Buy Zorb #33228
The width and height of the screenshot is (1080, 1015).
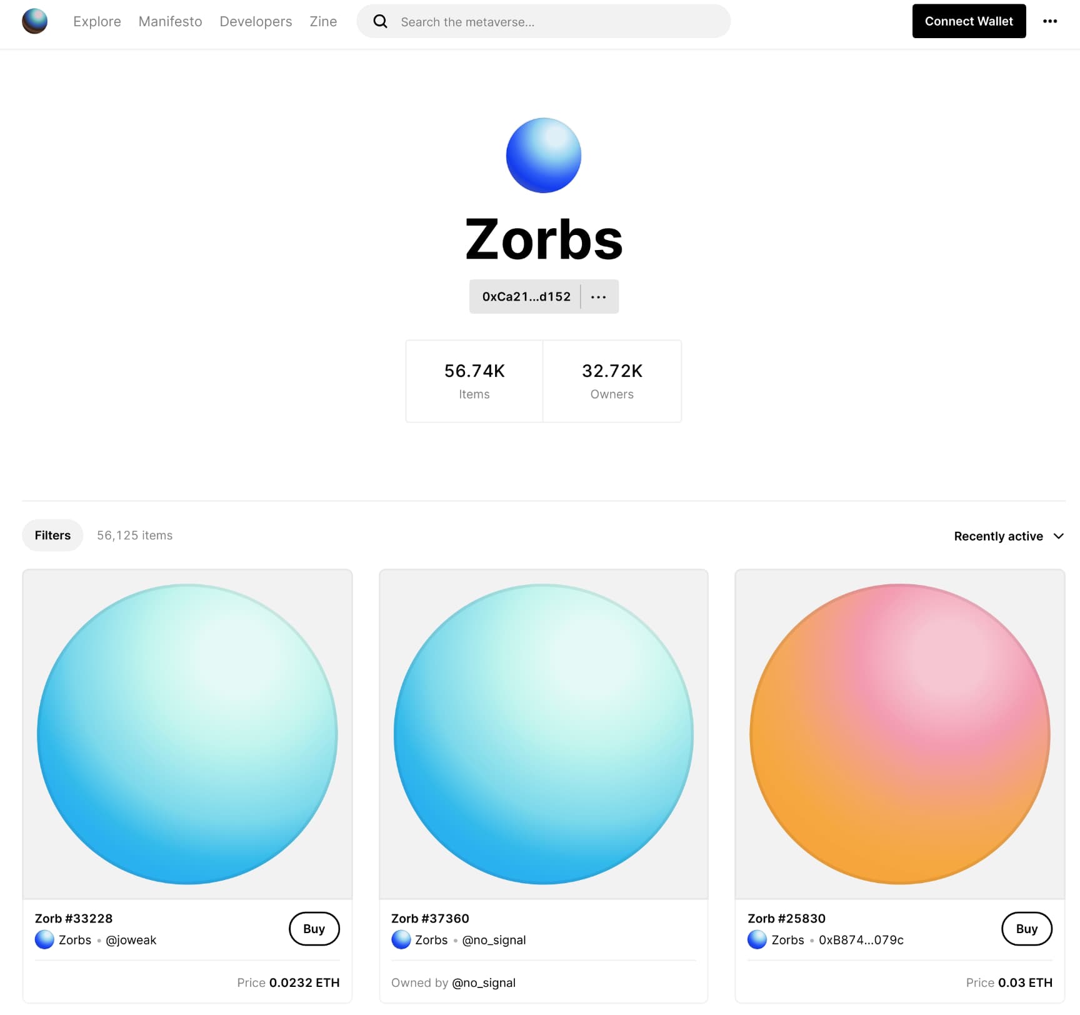tap(314, 929)
